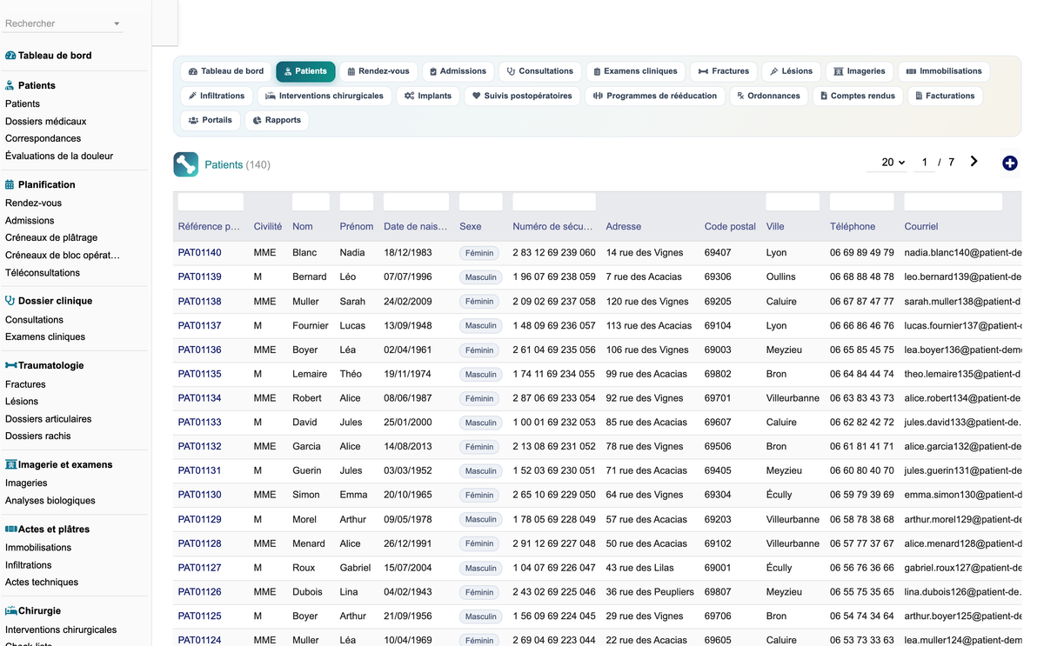Open the Implants toolbar tab

(428, 96)
